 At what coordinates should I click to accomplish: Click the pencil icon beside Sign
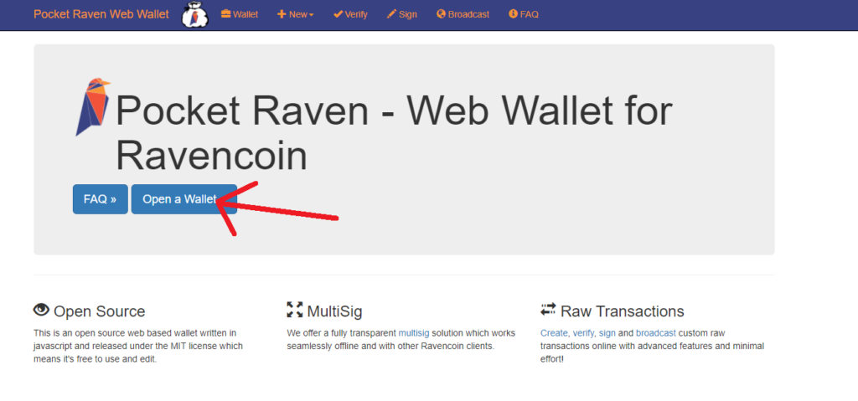point(391,14)
